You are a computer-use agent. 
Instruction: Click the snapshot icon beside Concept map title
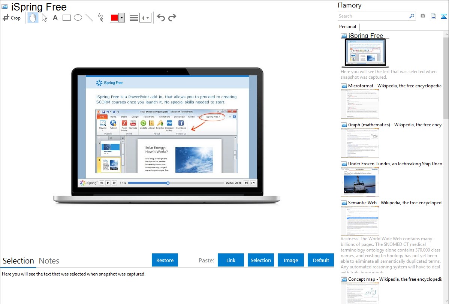point(344,279)
